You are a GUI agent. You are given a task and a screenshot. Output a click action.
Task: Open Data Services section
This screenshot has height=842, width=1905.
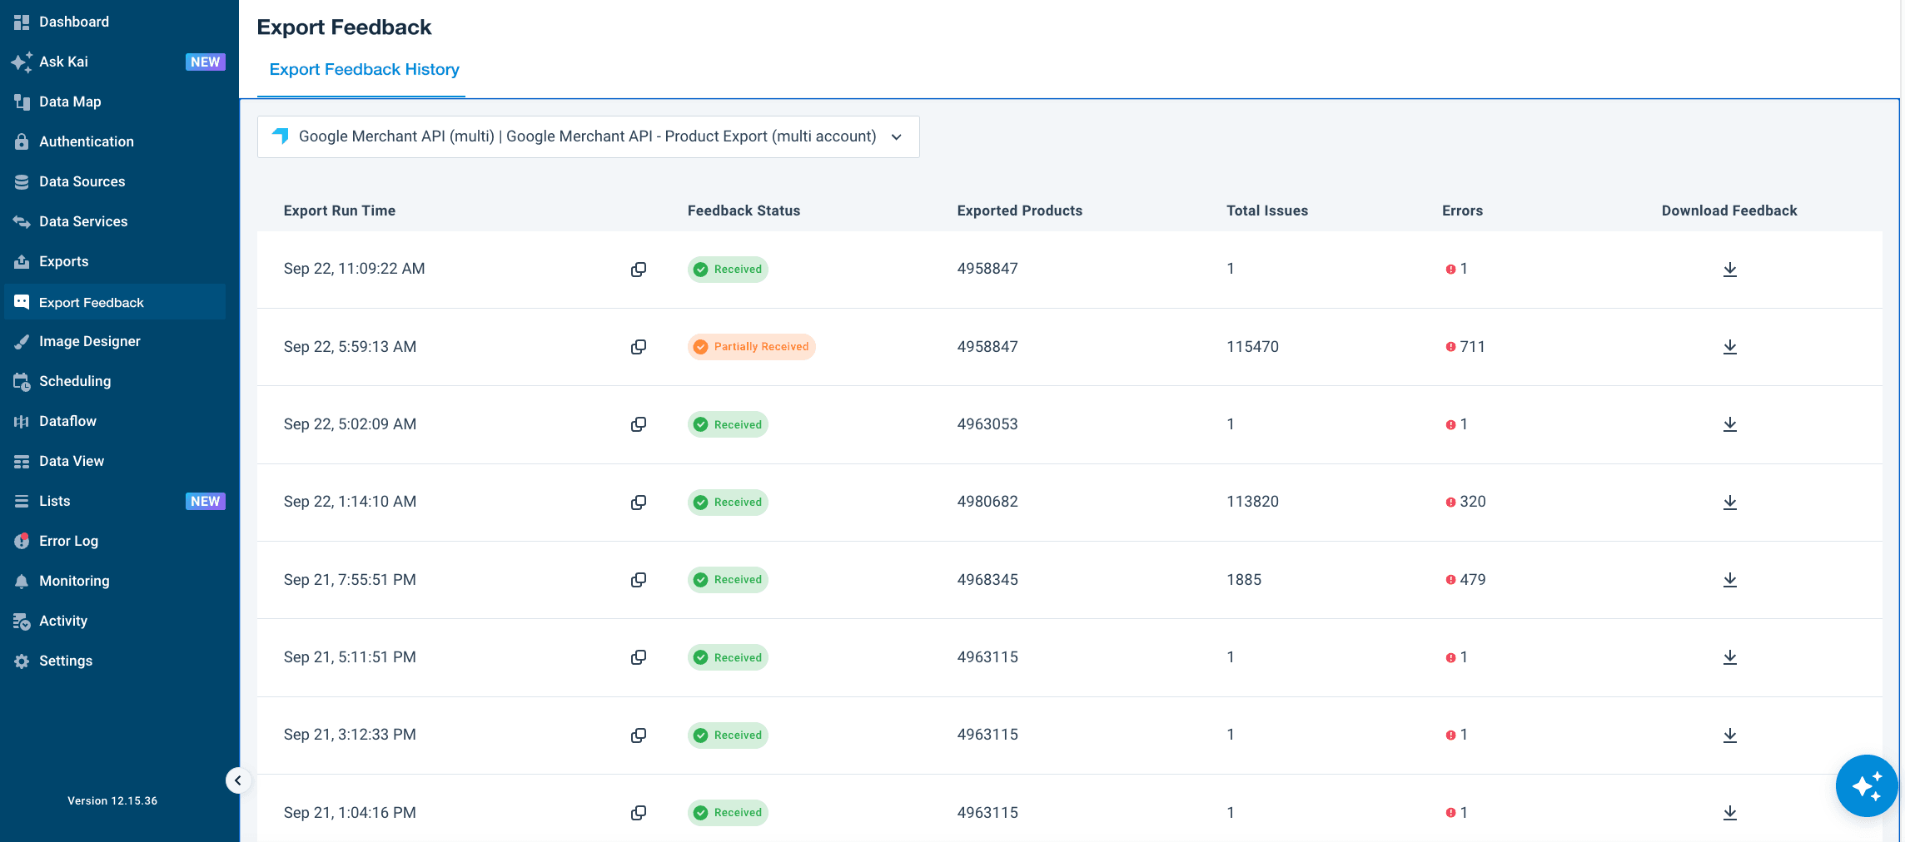(83, 221)
